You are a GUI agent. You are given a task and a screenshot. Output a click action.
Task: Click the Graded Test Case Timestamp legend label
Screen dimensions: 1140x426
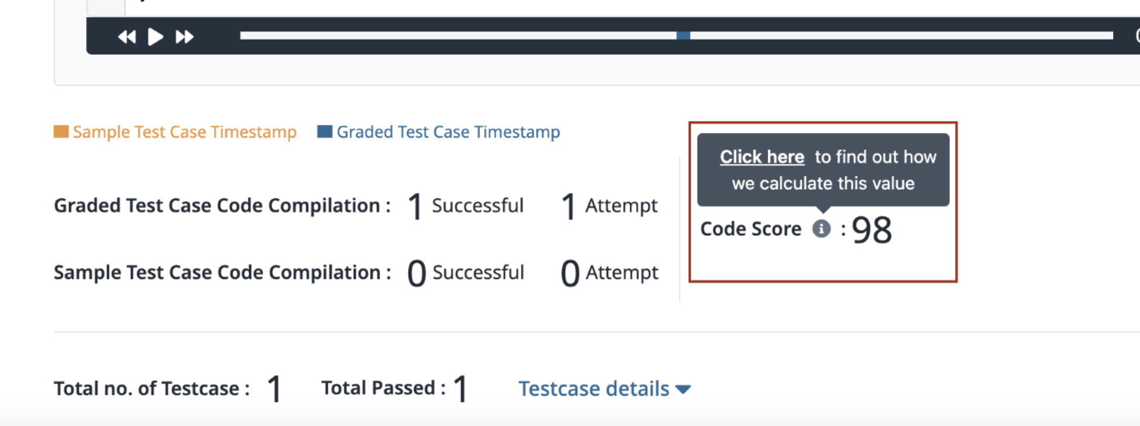pyautogui.click(x=448, y=132)
